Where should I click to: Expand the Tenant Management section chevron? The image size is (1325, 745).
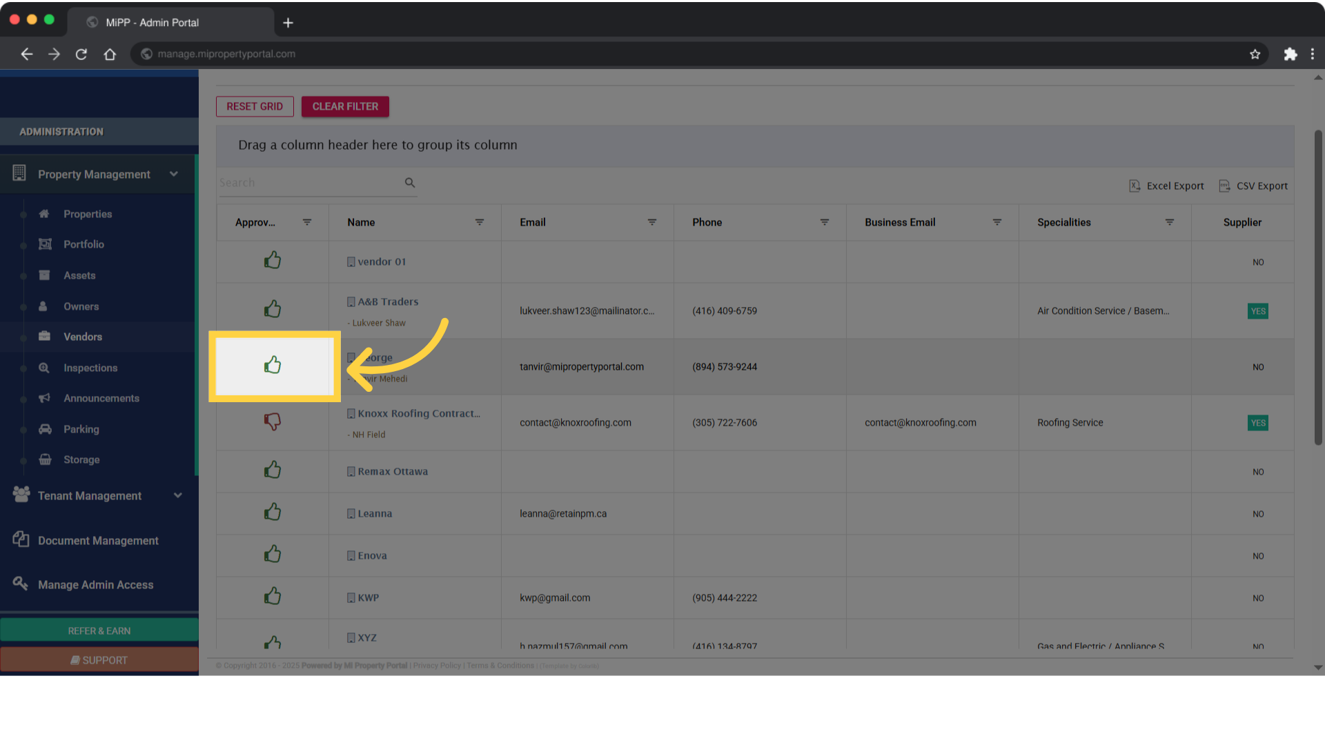coord(178,495)
